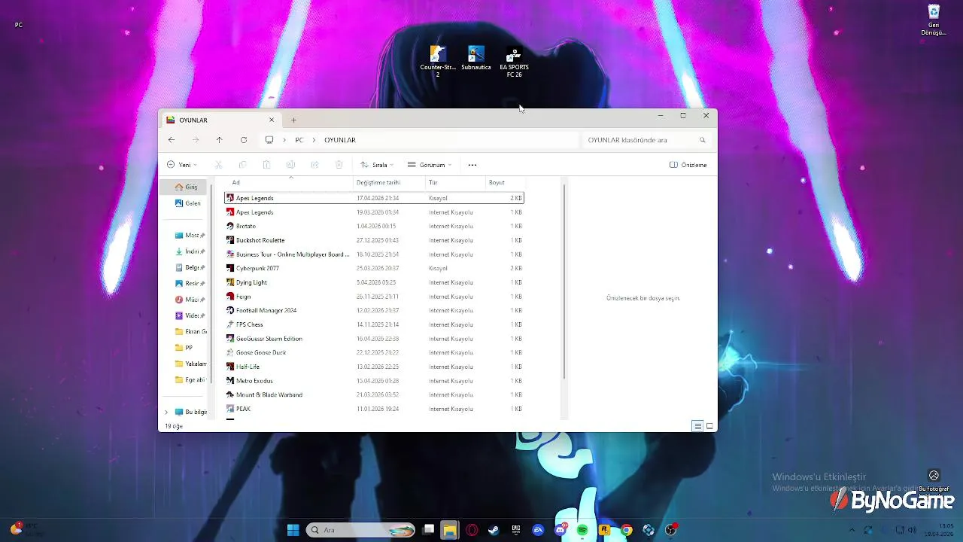This screenshot has width=963, height=542.
Task: Select the Buckshot Roulette shortcut
Action: (375, 240)
